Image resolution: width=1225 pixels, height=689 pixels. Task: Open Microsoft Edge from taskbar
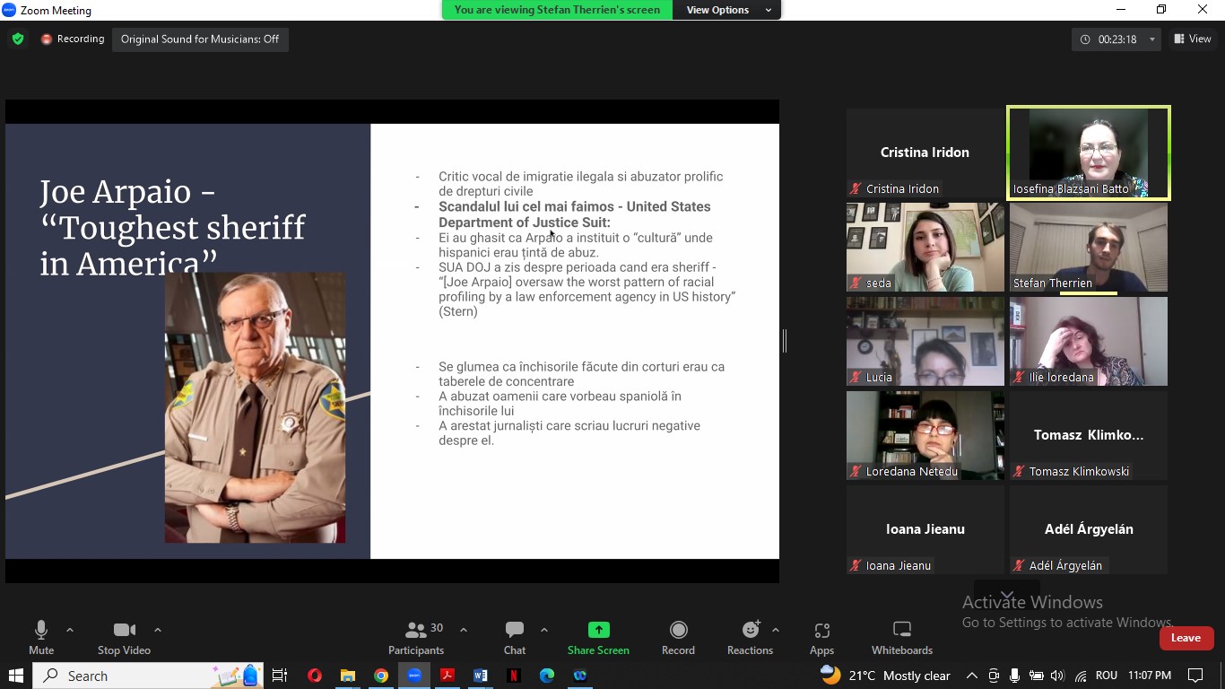[x=547, y=676]
